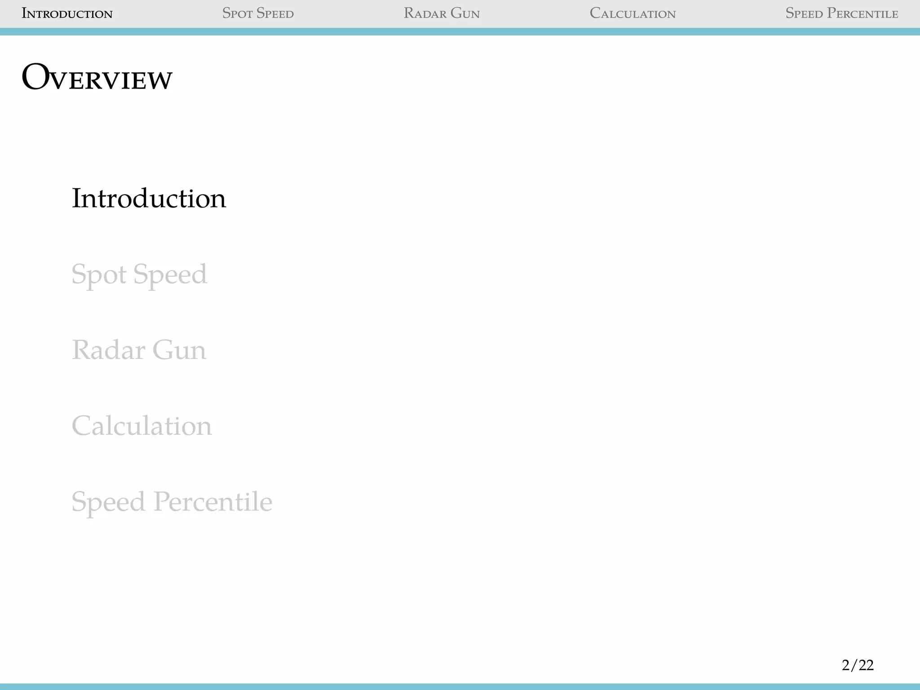The height and width of the screenshot is (690, 920).
Task: Select the Calculation entry in the outline
Action: [142, 426]
